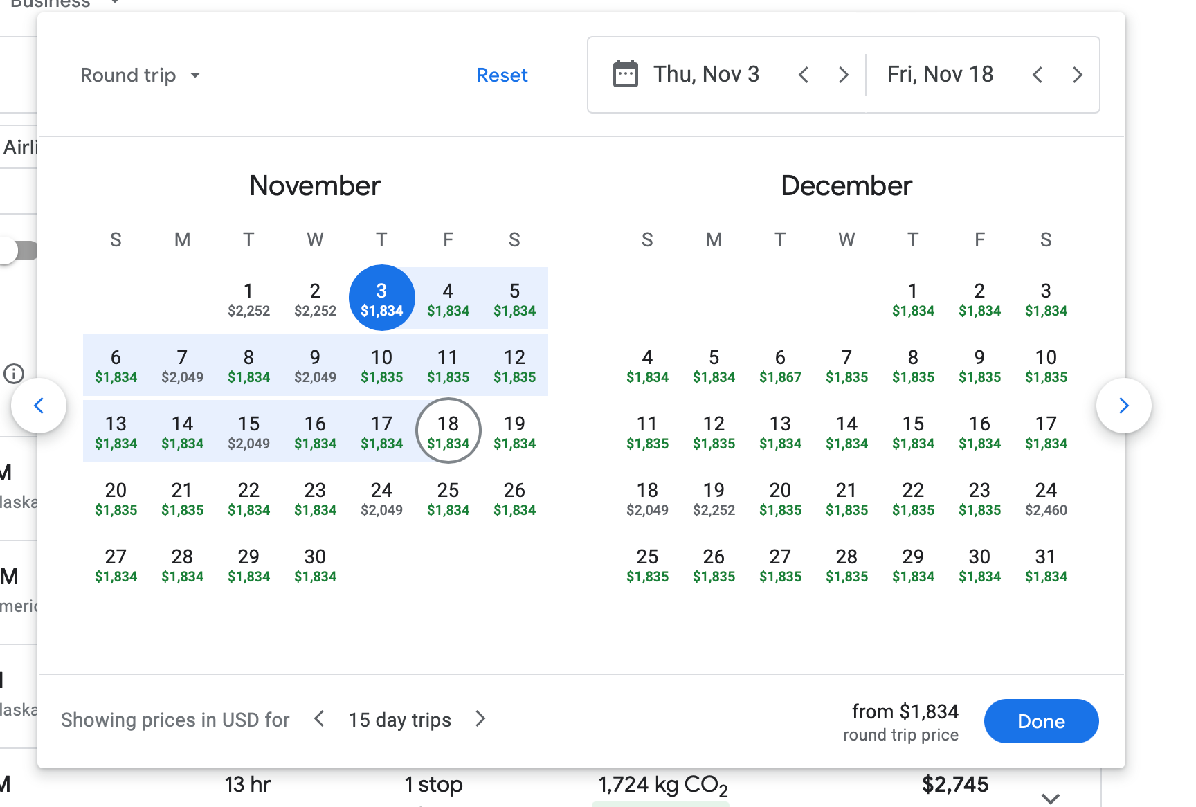
Task: Open the Round trip dropdown
Action: (x=141, y=75)
